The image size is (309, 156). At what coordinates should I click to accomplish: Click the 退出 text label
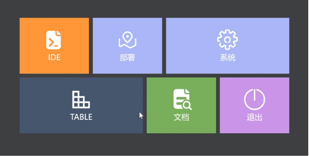click(254, 117)
